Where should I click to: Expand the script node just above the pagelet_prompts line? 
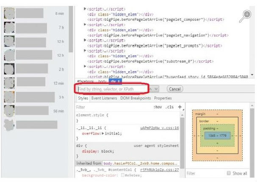coord(85,40)
